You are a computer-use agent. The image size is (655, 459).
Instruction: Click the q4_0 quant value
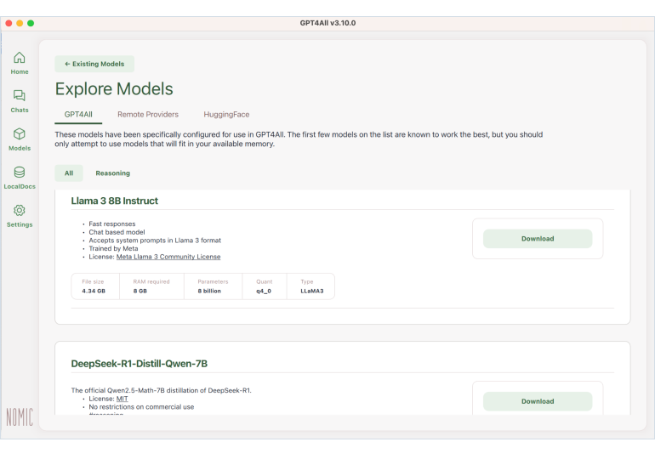[x=264, y=291]
